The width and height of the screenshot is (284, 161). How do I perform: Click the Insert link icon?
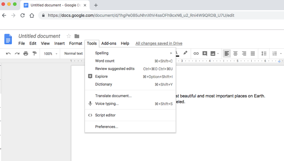pyautogui.click(x=196, y=53)
